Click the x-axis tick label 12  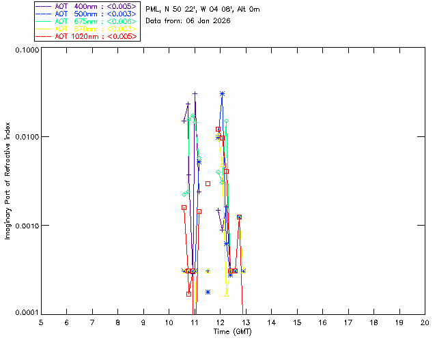pyautogui.click(x=220, y=322)
